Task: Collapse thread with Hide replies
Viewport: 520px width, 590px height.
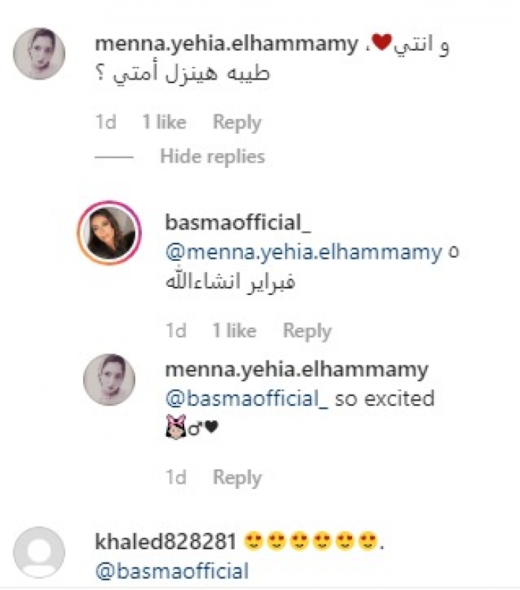Action: pyautogui.click(x=212, y=157)
